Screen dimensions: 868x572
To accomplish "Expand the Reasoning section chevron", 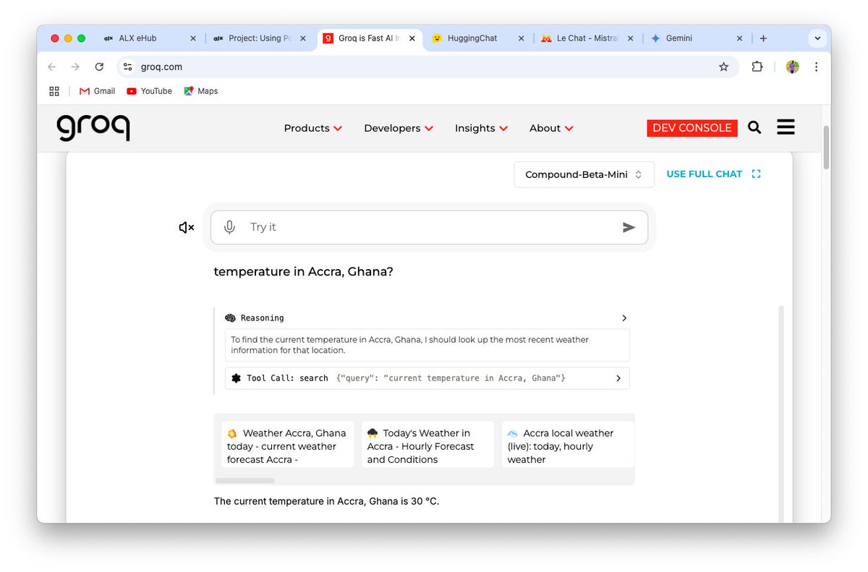I will pos(624,318).
